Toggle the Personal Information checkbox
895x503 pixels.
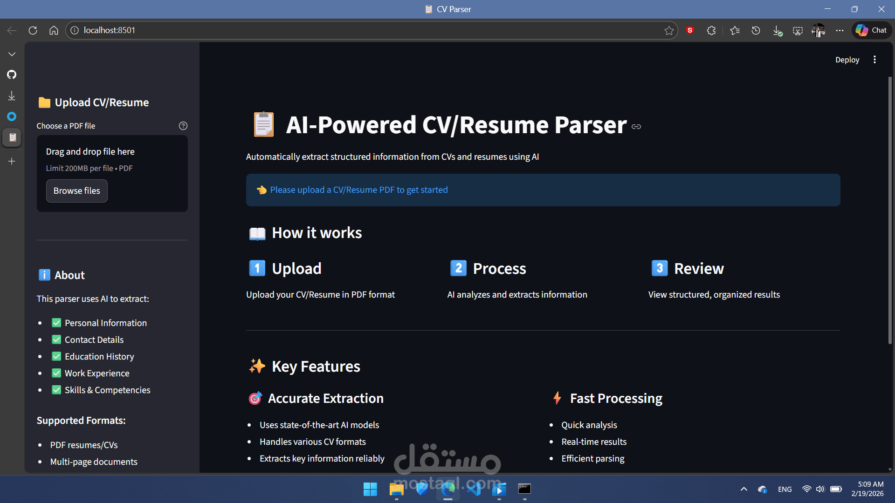click(56, 323)
